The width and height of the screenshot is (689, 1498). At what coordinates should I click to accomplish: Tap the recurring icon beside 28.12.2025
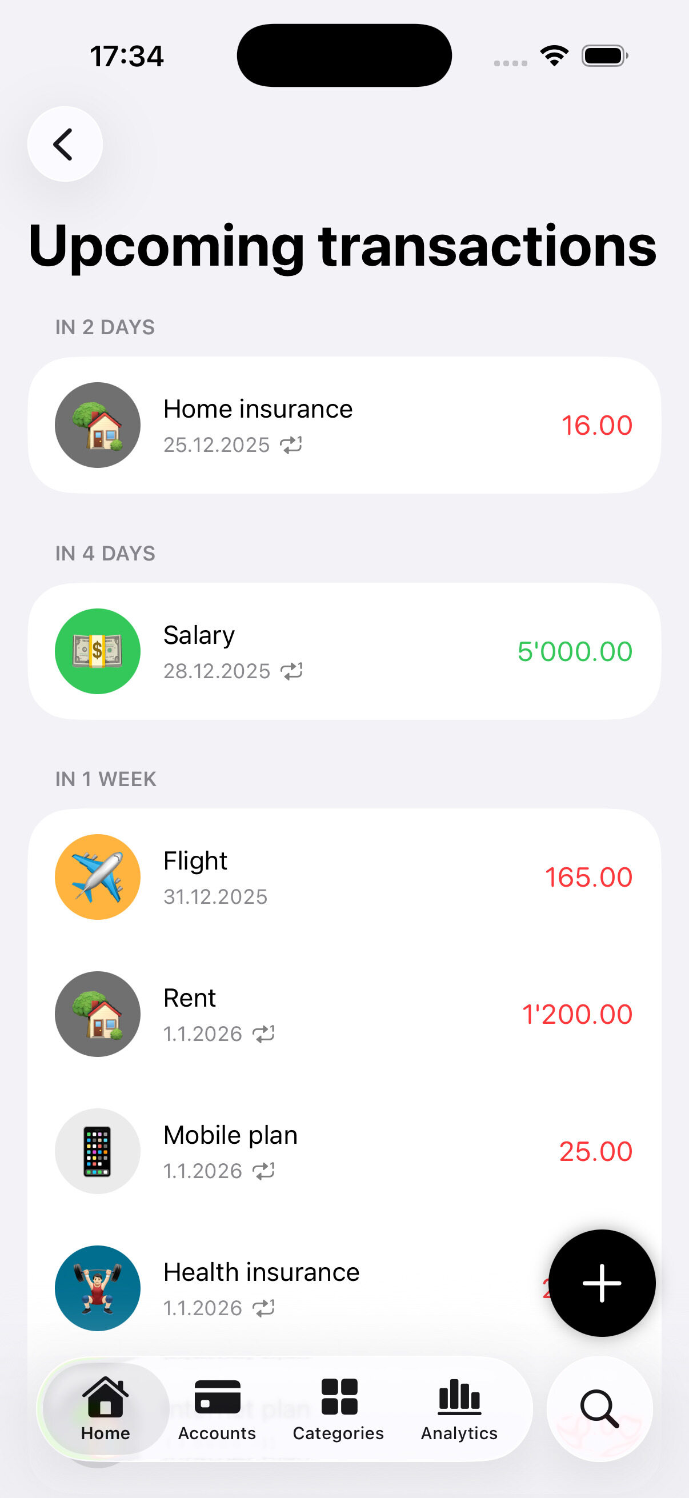click(x=291, y=671)
